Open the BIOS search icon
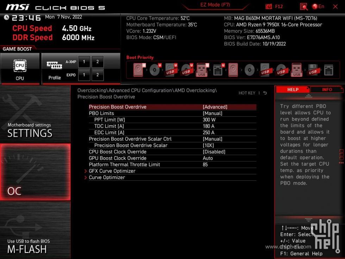Viewport: 345px width, 259px height. coord(304,7)
